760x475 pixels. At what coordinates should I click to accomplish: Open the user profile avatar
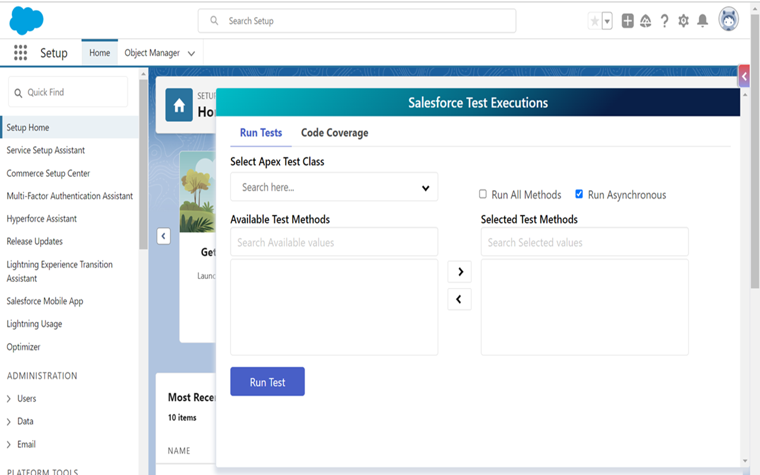click(729, 20)
